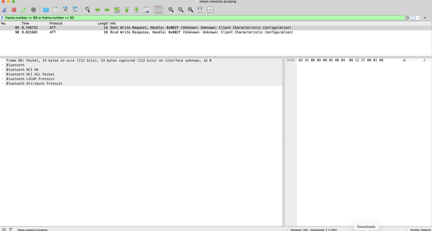Find a packet with magnifier icon
The width and height of the screenshot is (432, 231).
[88, 10]
